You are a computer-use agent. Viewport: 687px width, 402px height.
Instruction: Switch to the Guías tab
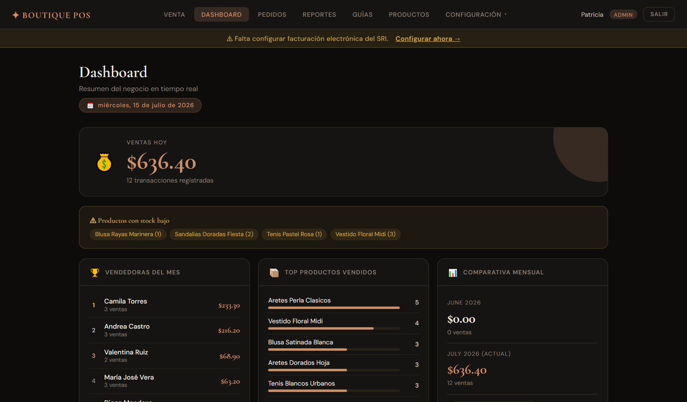[362, 15]
